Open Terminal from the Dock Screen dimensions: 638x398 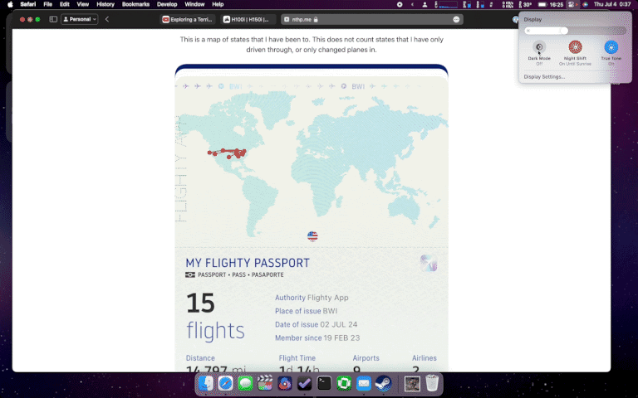point(324,383)
